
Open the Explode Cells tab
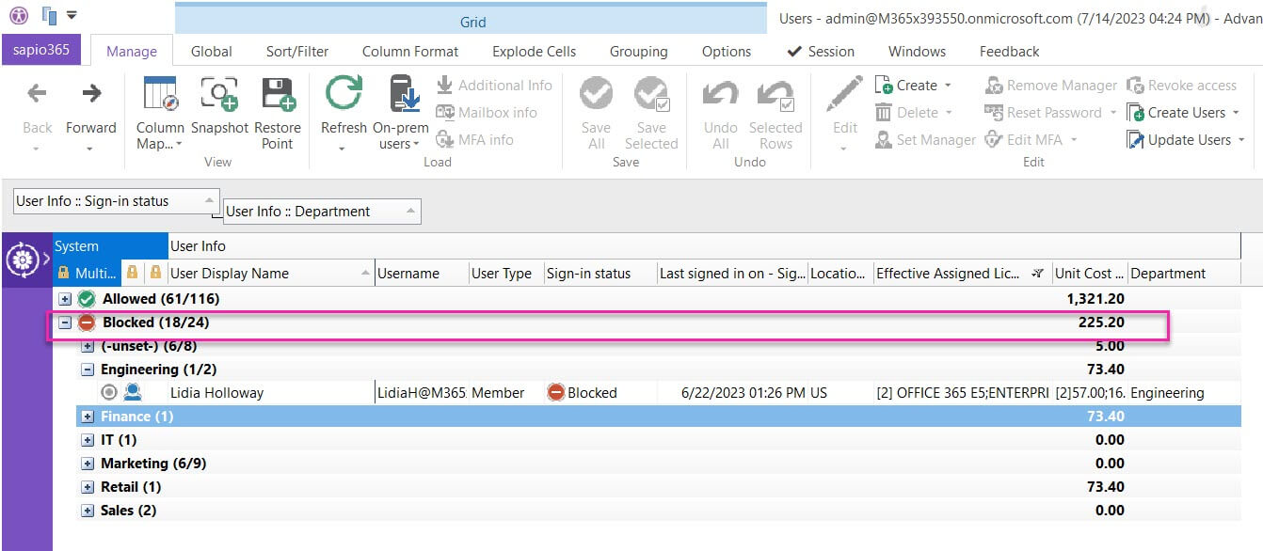point(534,52)
